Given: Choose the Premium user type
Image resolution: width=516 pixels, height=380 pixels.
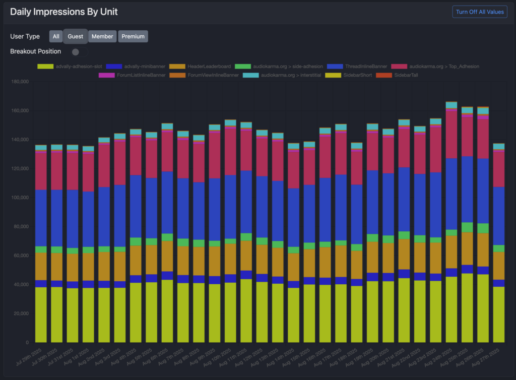Looking at the screenshot, I should tap(133, 36).
